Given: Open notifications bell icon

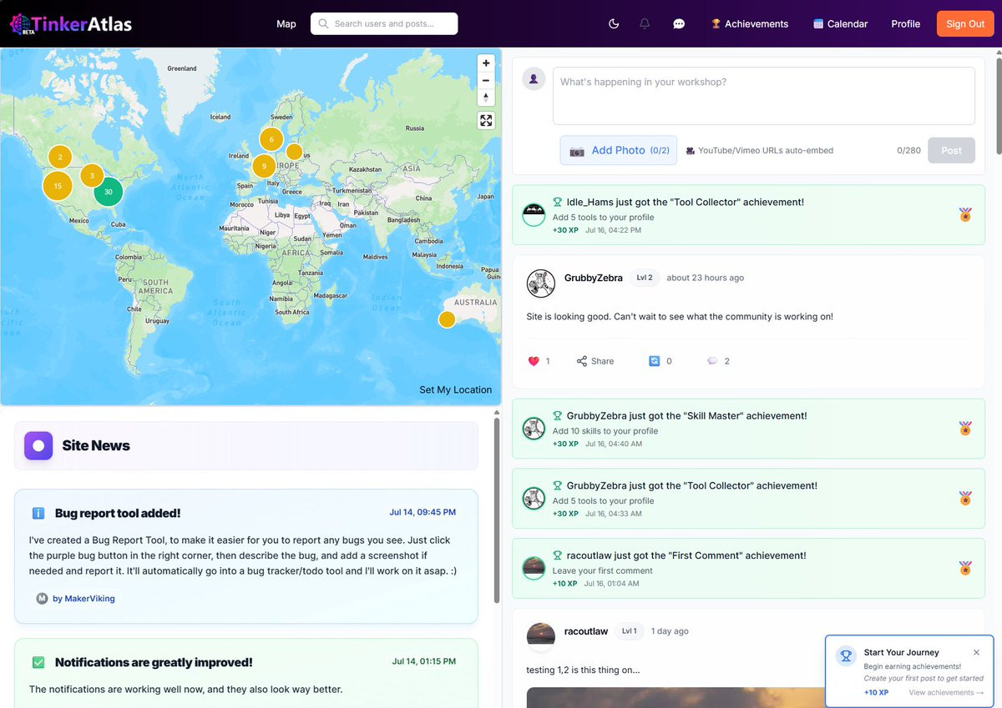Looking at the screenshot, I should pos(645,24).
